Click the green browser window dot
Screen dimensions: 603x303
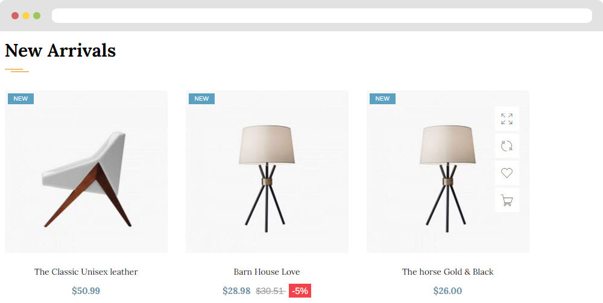[37, 16]
